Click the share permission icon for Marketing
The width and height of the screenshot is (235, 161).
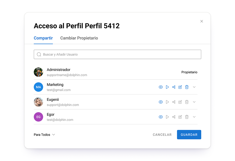point(174,87)
